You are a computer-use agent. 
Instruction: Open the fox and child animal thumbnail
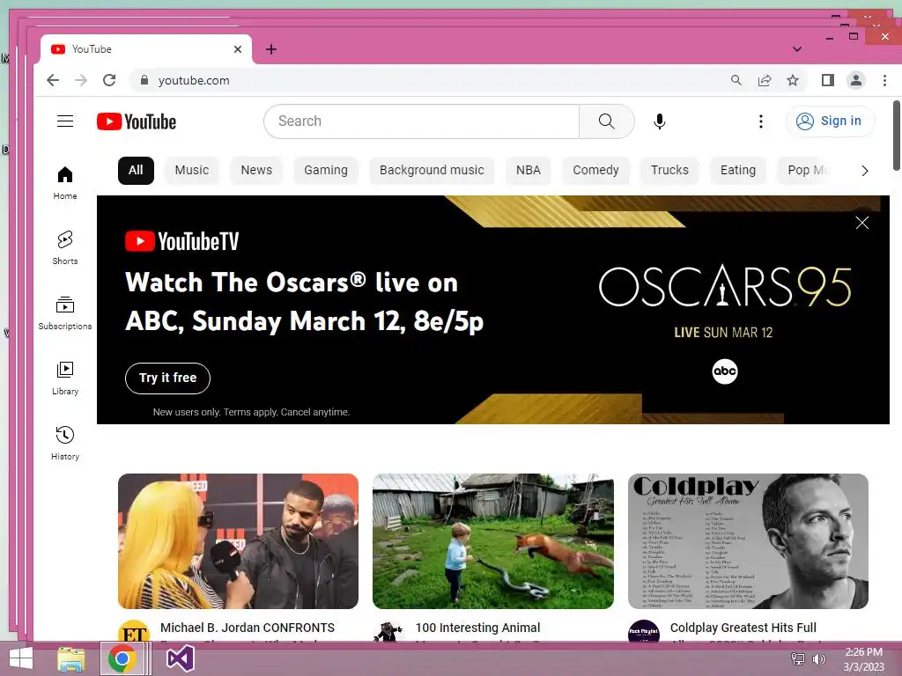[x=493, y=541]
